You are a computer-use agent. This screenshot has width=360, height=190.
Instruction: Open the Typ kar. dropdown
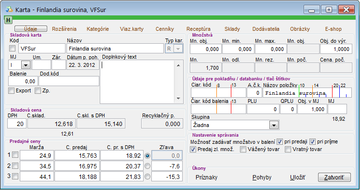click(x=178, y=49)
